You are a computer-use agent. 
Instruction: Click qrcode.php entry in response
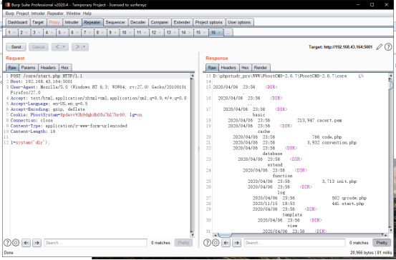(x=354, y=198)
